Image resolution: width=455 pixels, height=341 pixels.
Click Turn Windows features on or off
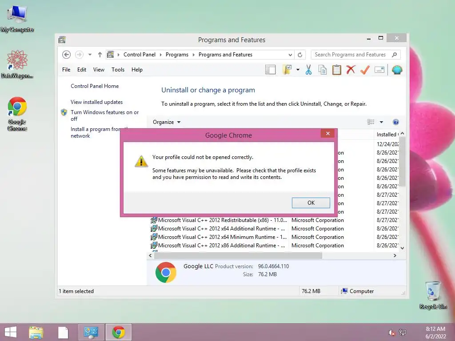(104, 115)
